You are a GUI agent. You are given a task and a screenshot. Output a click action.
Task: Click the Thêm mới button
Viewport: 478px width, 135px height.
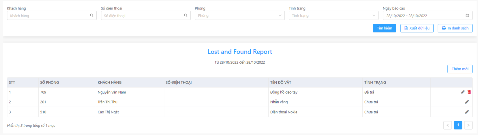click(460, 69)
